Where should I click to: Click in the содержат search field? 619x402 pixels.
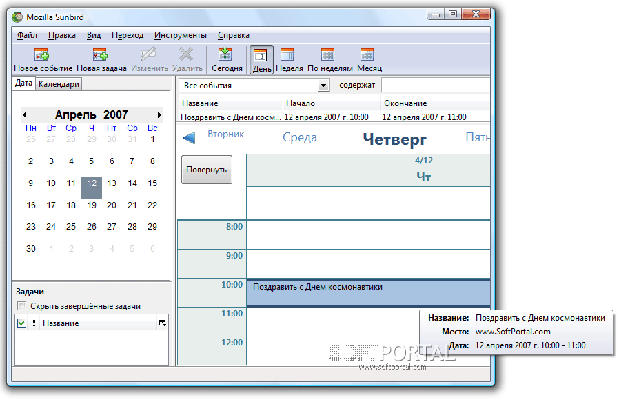tap(436, 86)
